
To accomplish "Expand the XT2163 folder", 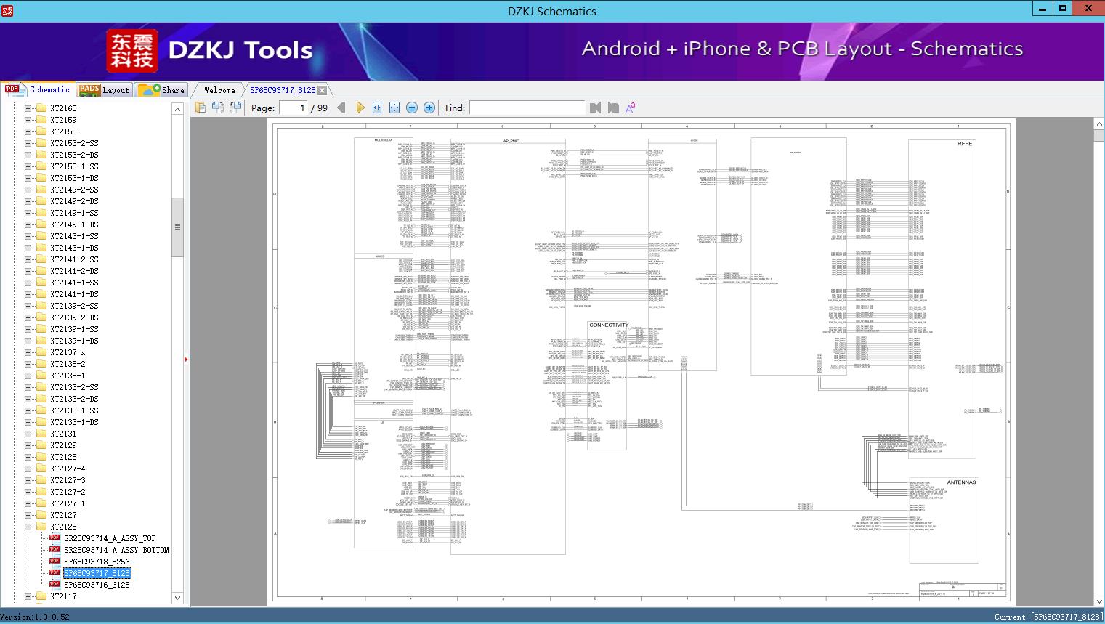I will 28,108.
